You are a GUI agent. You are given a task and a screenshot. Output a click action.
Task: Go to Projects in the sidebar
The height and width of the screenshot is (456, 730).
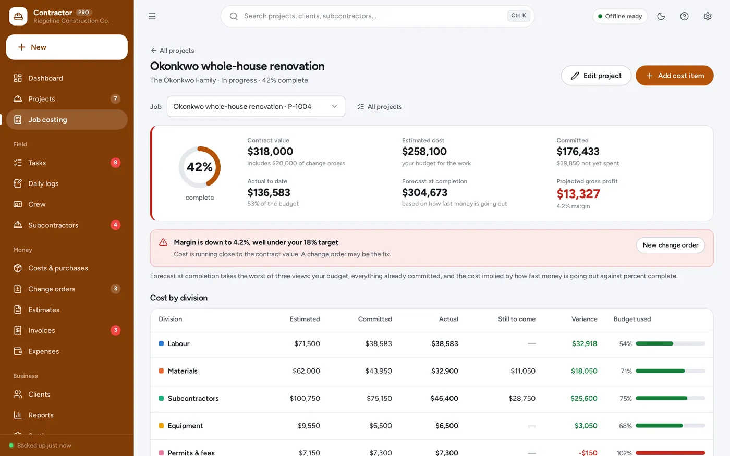click(x=67, y=99)
